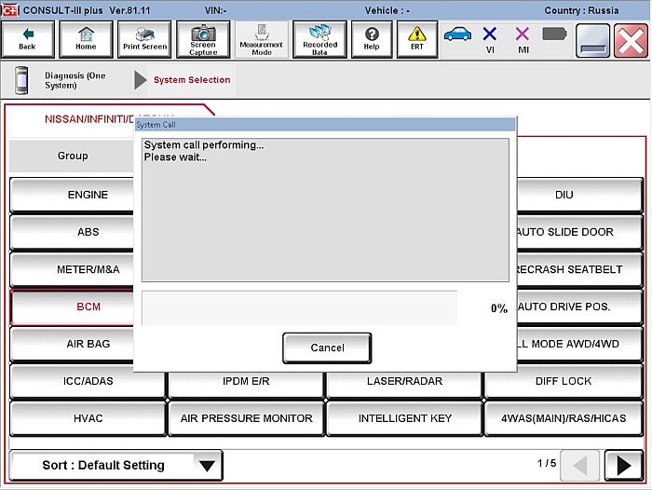This screenshot has height=490, width=652.
Task: Go to the previous page arrow
Action: (x=579, y=465)
